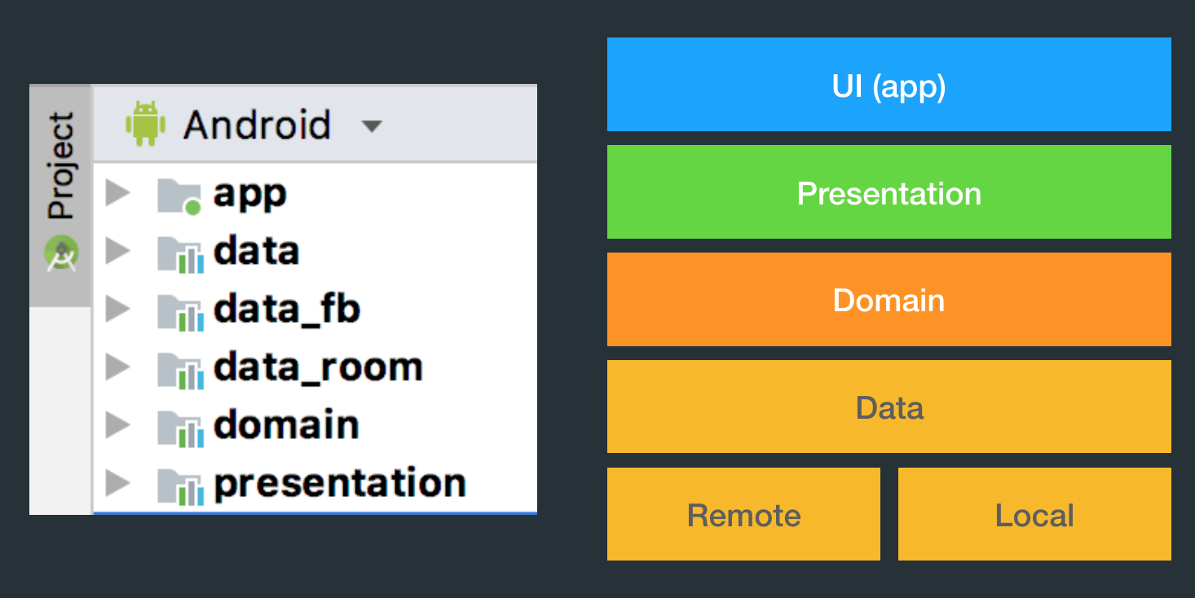Expand the presentation module arrow
The width and height of the screenshot is (1195, 598).
click(x=118, y=483)
